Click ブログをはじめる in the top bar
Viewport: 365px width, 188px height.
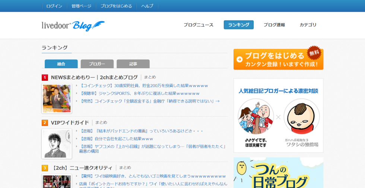(116, 6)
